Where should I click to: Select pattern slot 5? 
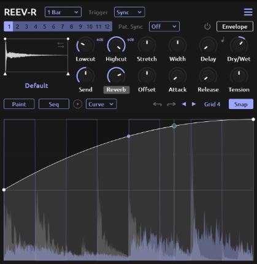click(45, 27)
